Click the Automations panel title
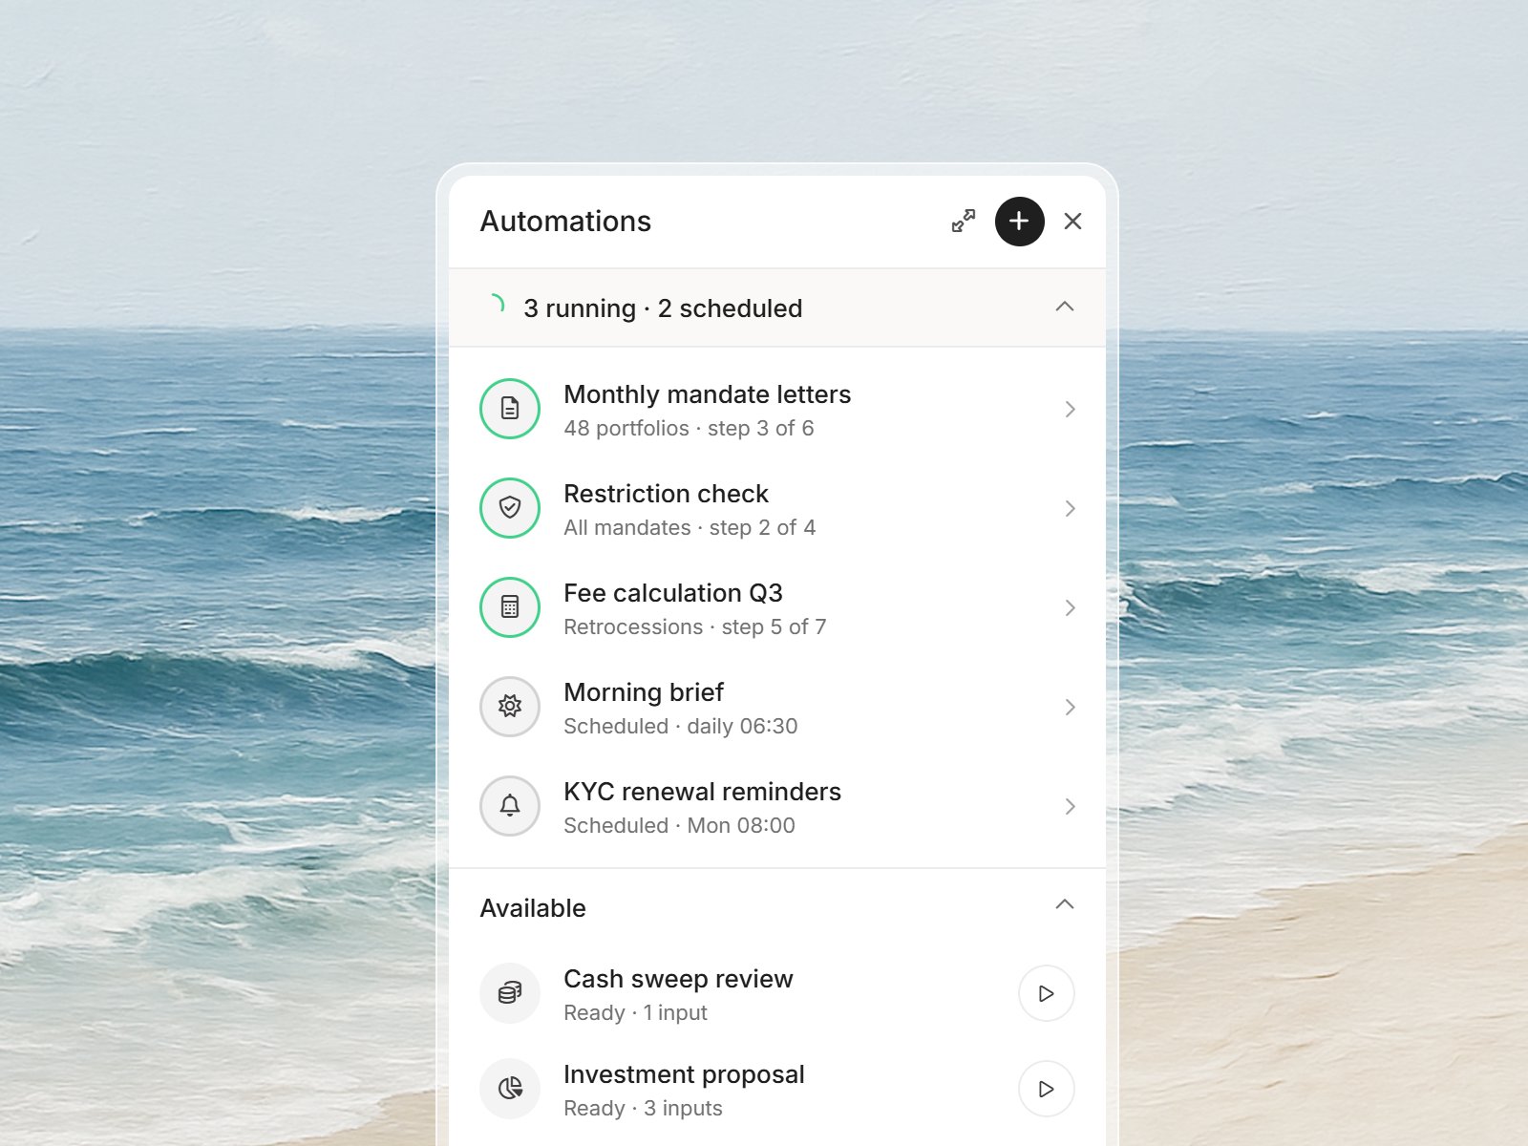The height and width of the screenshot is (1146, 1528). (x=565, y=221)
